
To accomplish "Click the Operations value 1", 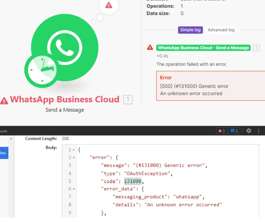I will (182, 6).
